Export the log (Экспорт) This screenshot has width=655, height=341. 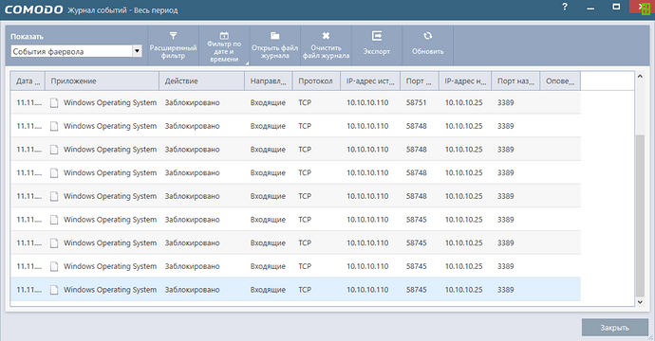tap(377, 45)
